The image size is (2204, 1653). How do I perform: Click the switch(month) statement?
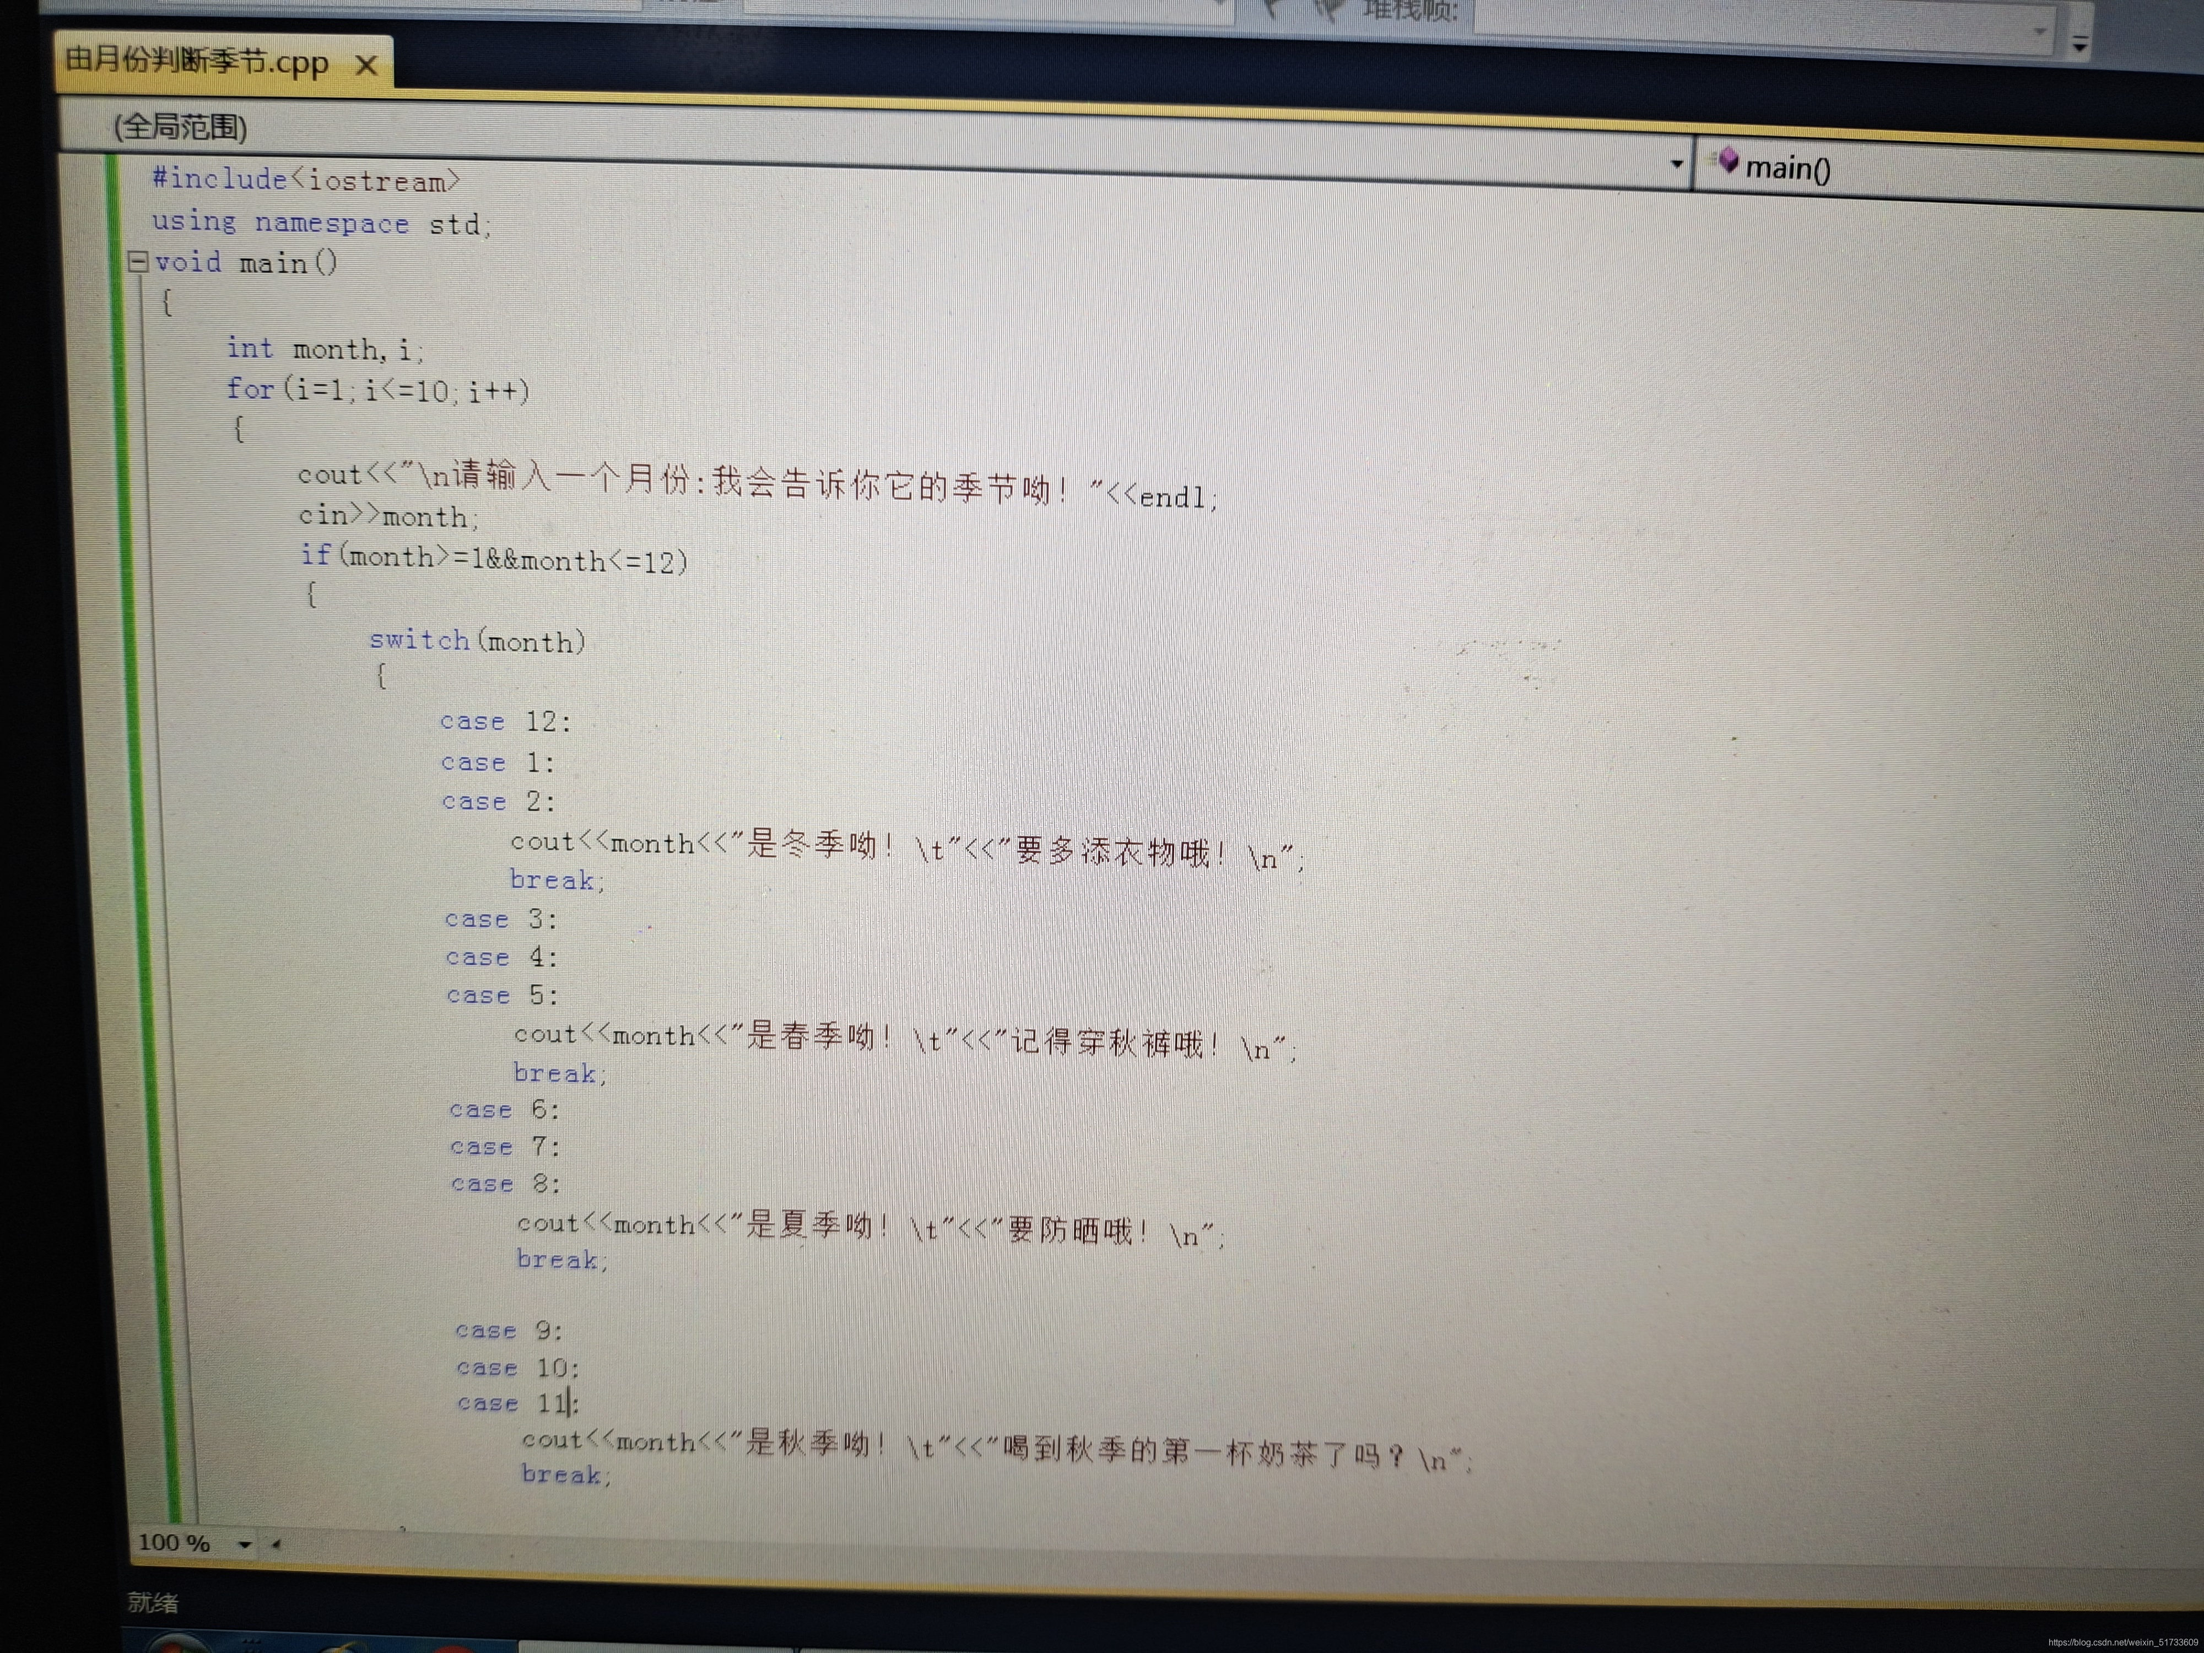tap(477, 641)
